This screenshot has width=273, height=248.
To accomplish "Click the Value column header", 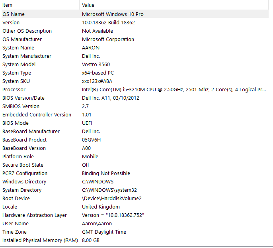I will coord(88,5).
